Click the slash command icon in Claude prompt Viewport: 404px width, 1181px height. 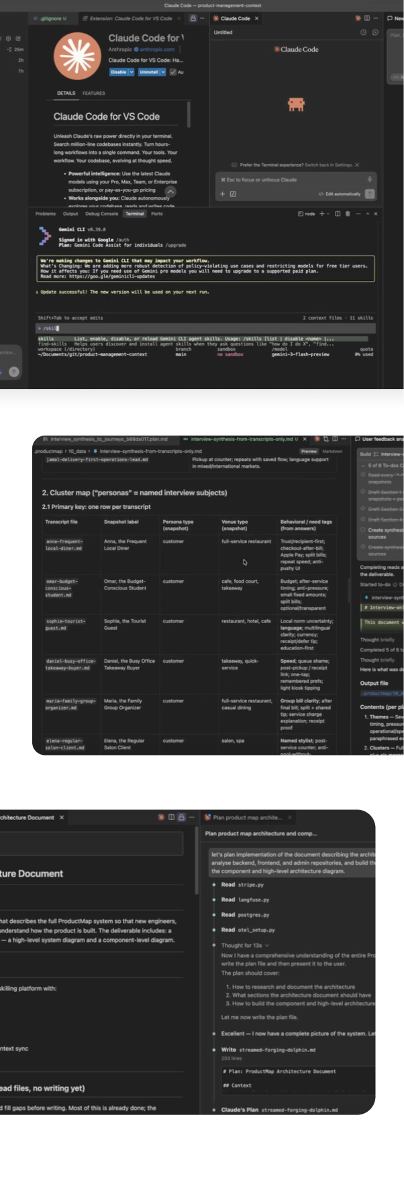coord(233,194)
